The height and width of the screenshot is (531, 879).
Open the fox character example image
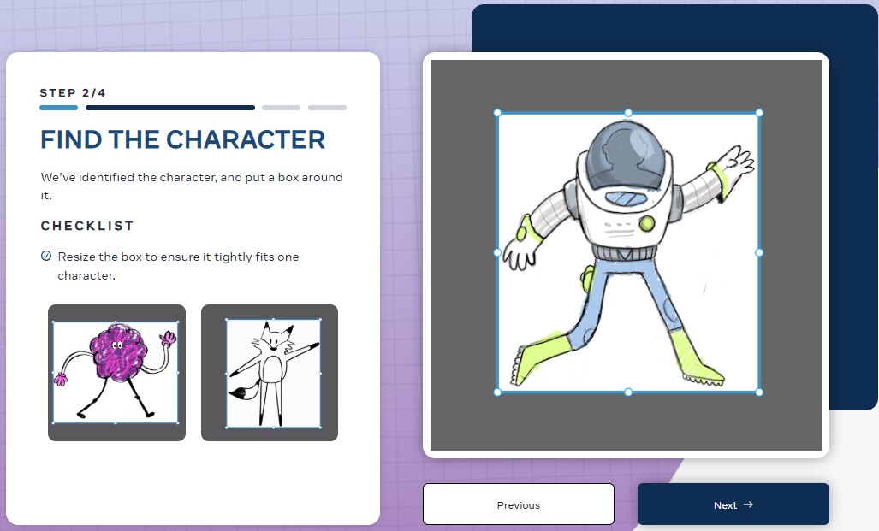coord(270,373)
